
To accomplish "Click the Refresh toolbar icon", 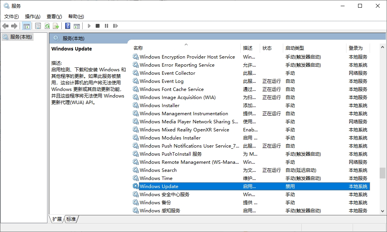I will 47,26.
